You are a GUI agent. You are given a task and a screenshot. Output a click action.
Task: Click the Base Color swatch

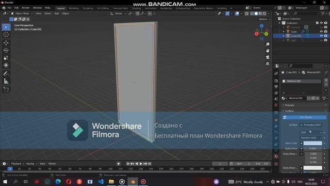tap(313, 143)
